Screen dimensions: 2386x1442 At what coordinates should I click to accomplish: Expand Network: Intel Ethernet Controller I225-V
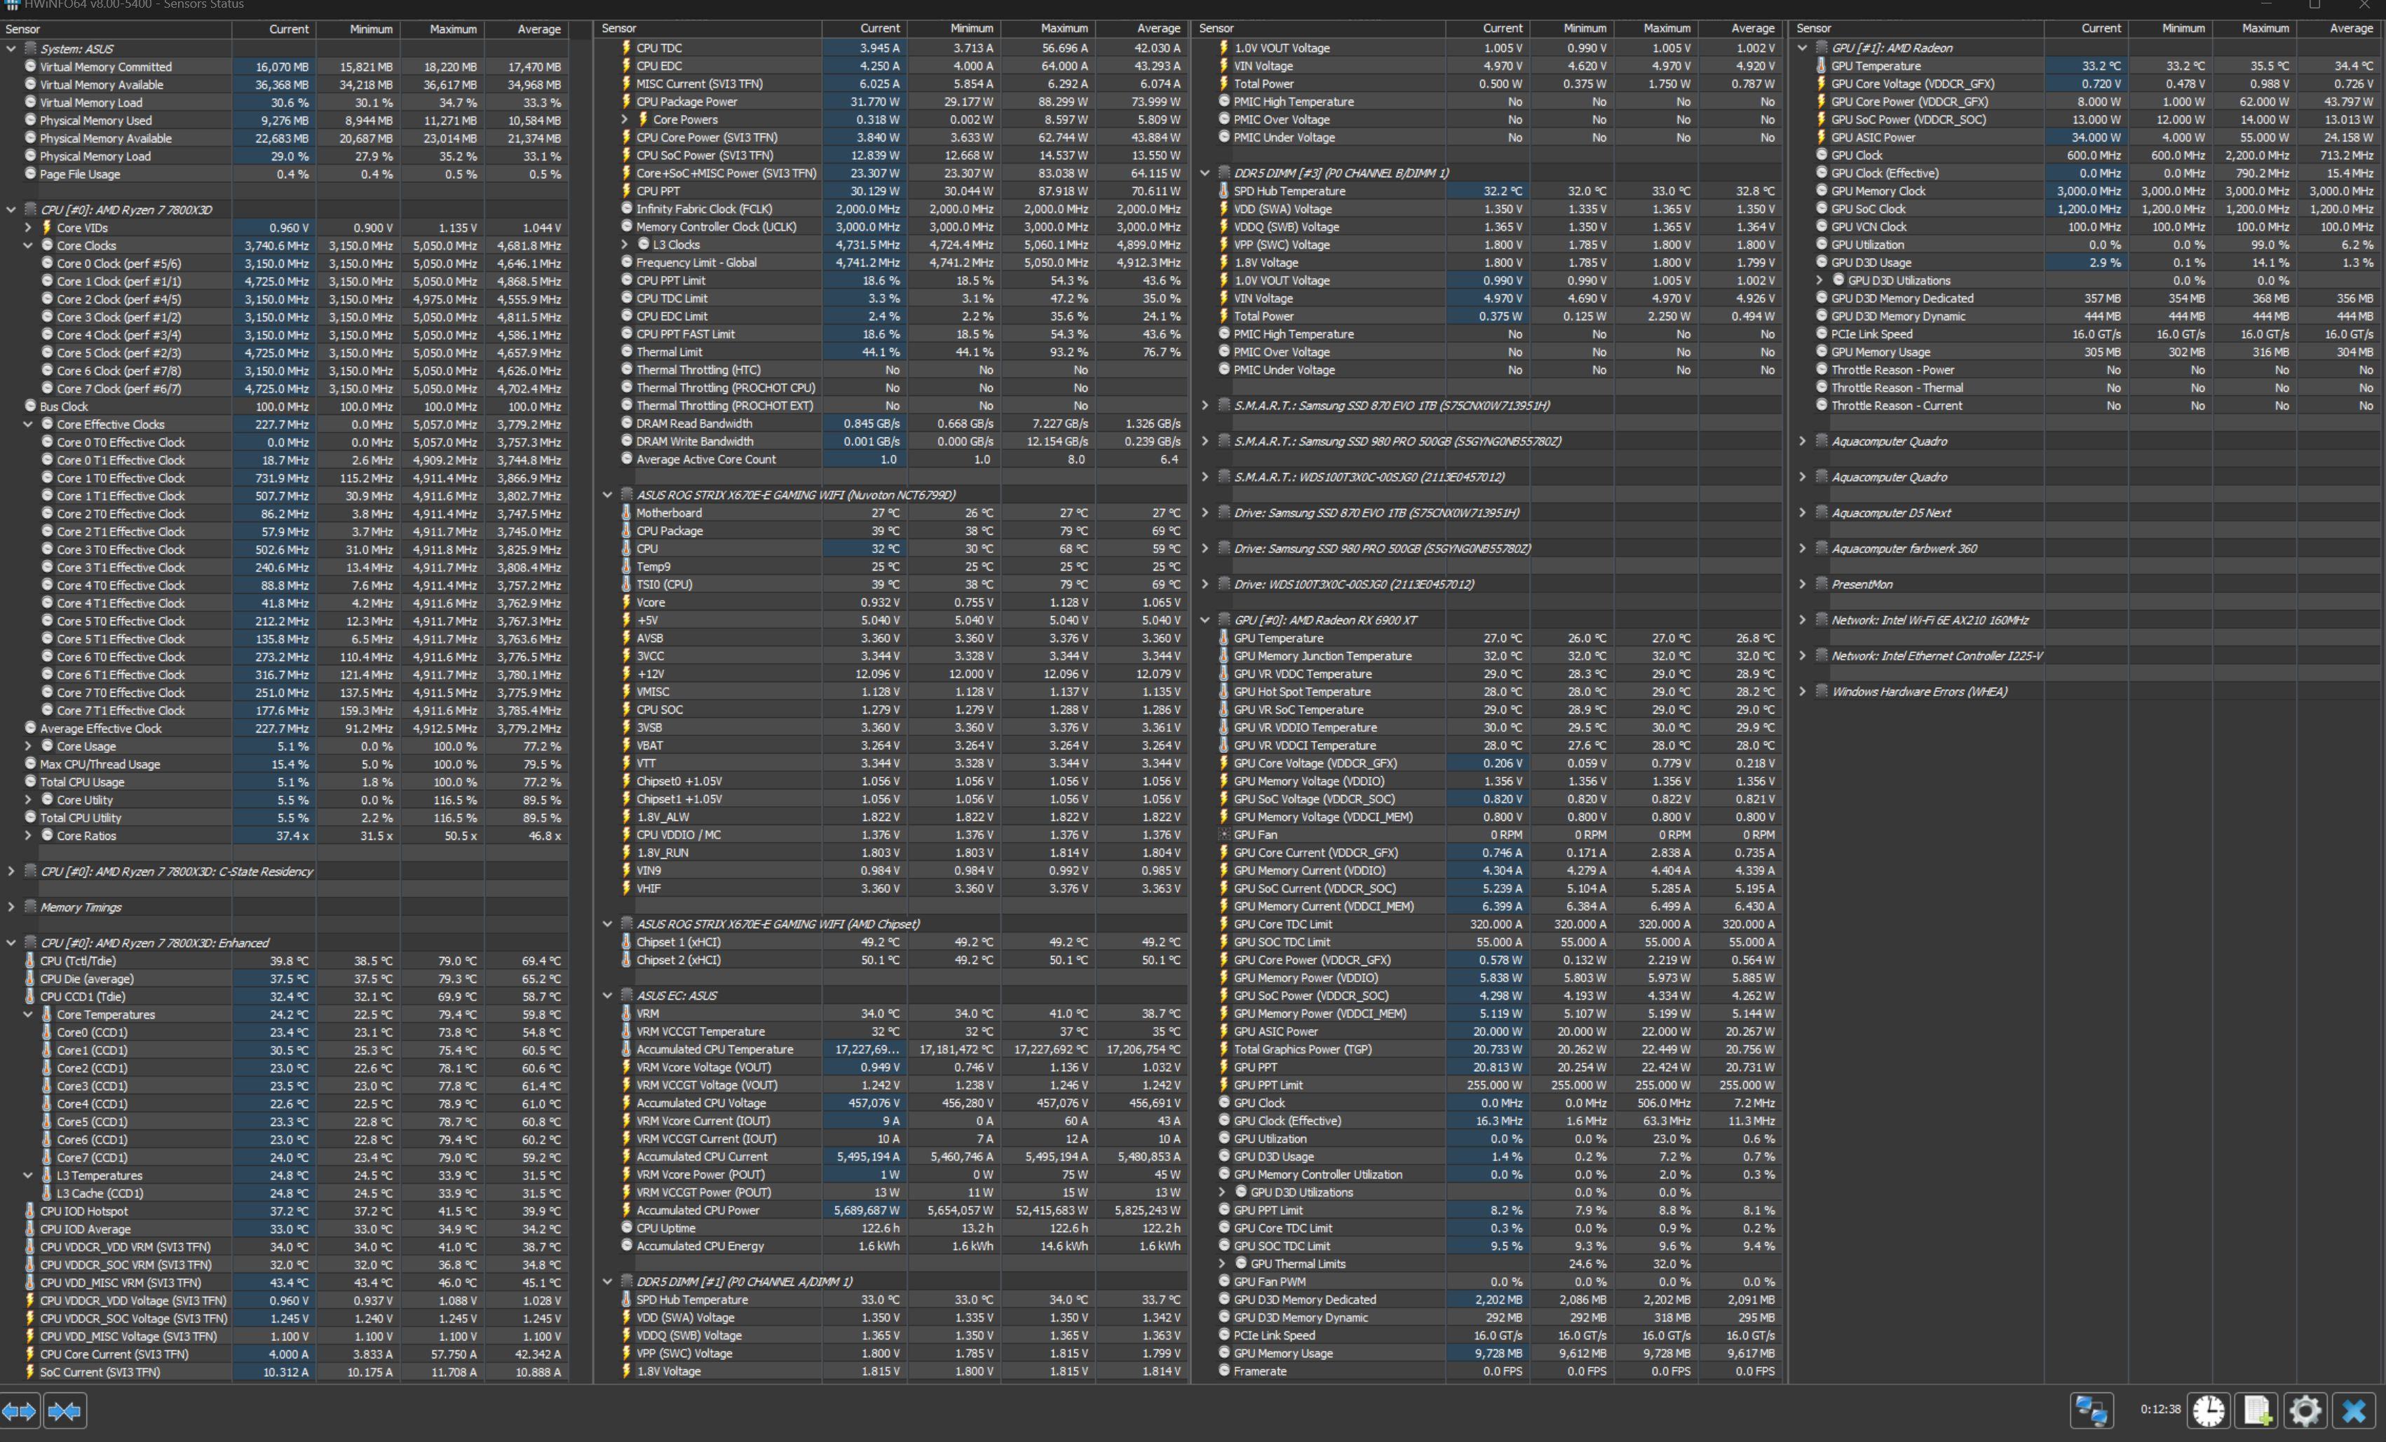(x=1803, y=655)
